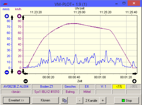Screen dimensions: 142x105
Task: Click the mm/s unit label
Action: click(x=6, y=9)
